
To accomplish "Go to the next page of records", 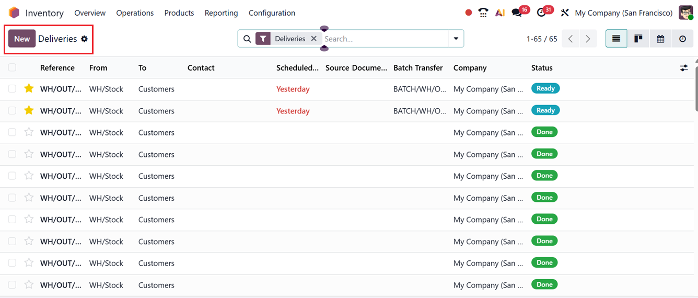I will pyautogui.click(x=588, y=39).
